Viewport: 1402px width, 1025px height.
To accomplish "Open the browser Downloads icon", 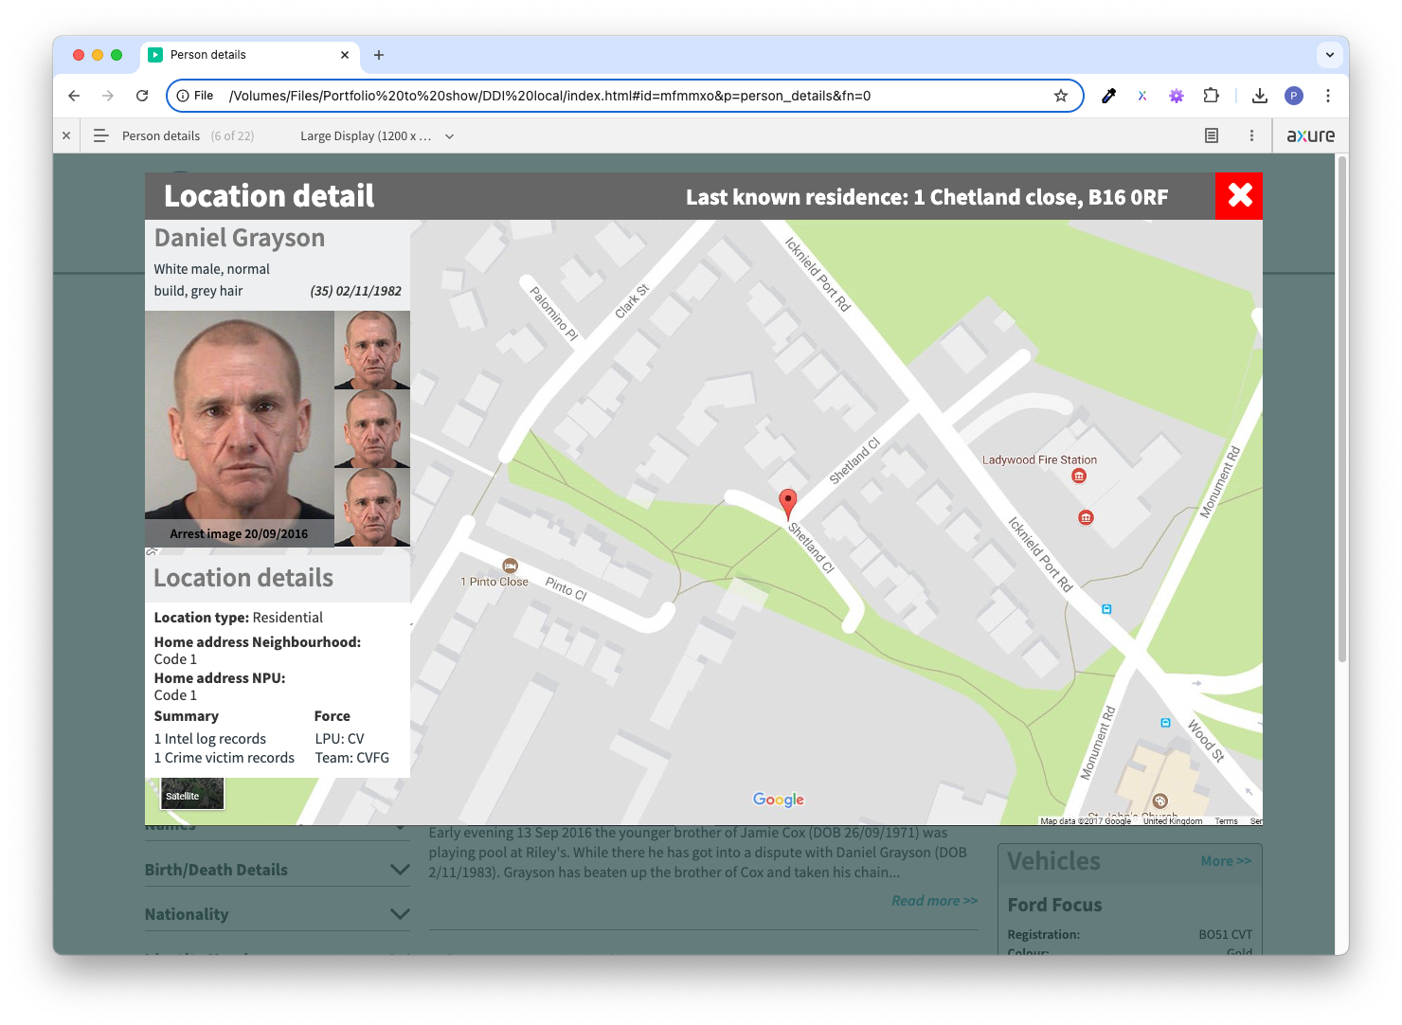I will pos(1259,96).
